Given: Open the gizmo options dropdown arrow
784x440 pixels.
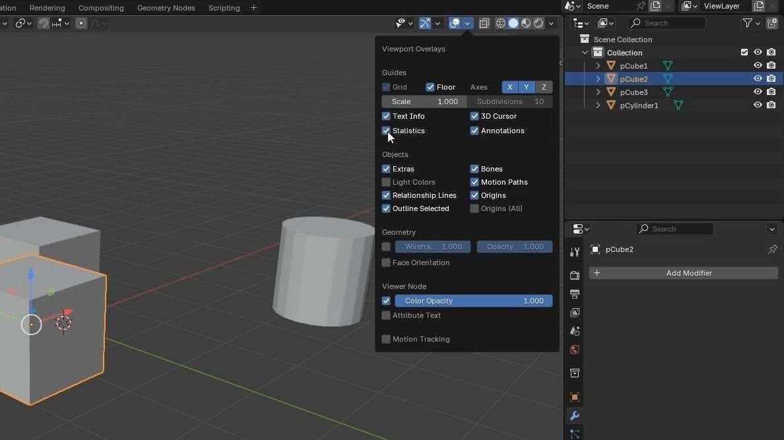Looking at the screenshot, I should tap(438, 23).
